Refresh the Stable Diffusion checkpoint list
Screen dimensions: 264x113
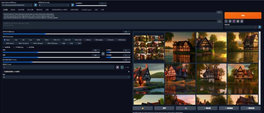pos(35,5)
